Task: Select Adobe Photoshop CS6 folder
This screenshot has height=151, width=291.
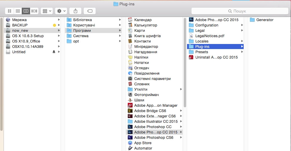Action: pyautogui.click(x=154, y=137)
